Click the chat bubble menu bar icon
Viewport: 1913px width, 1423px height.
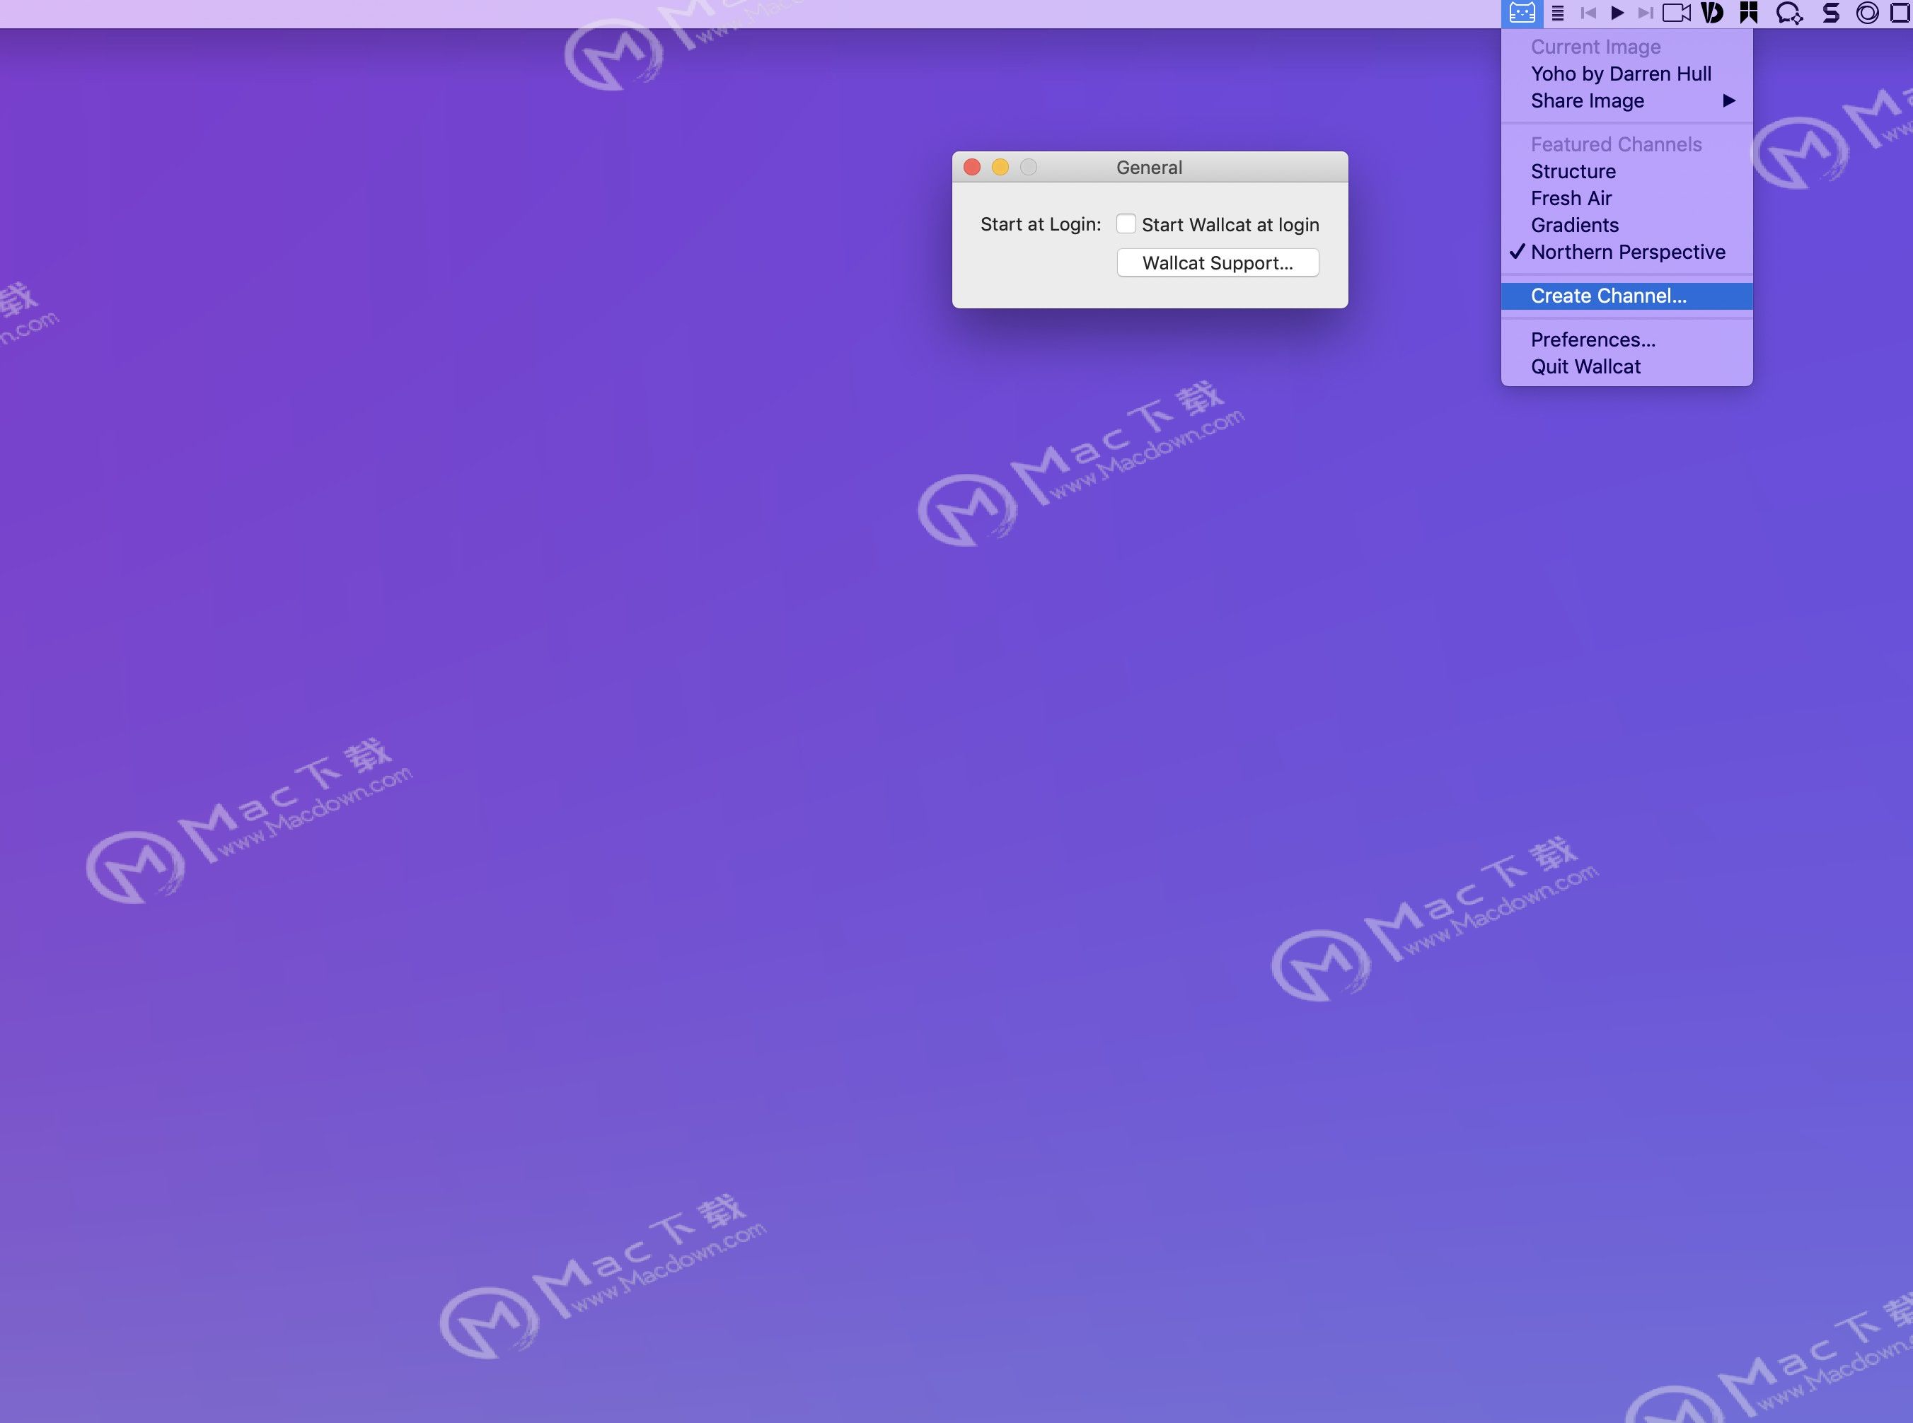1789,13
